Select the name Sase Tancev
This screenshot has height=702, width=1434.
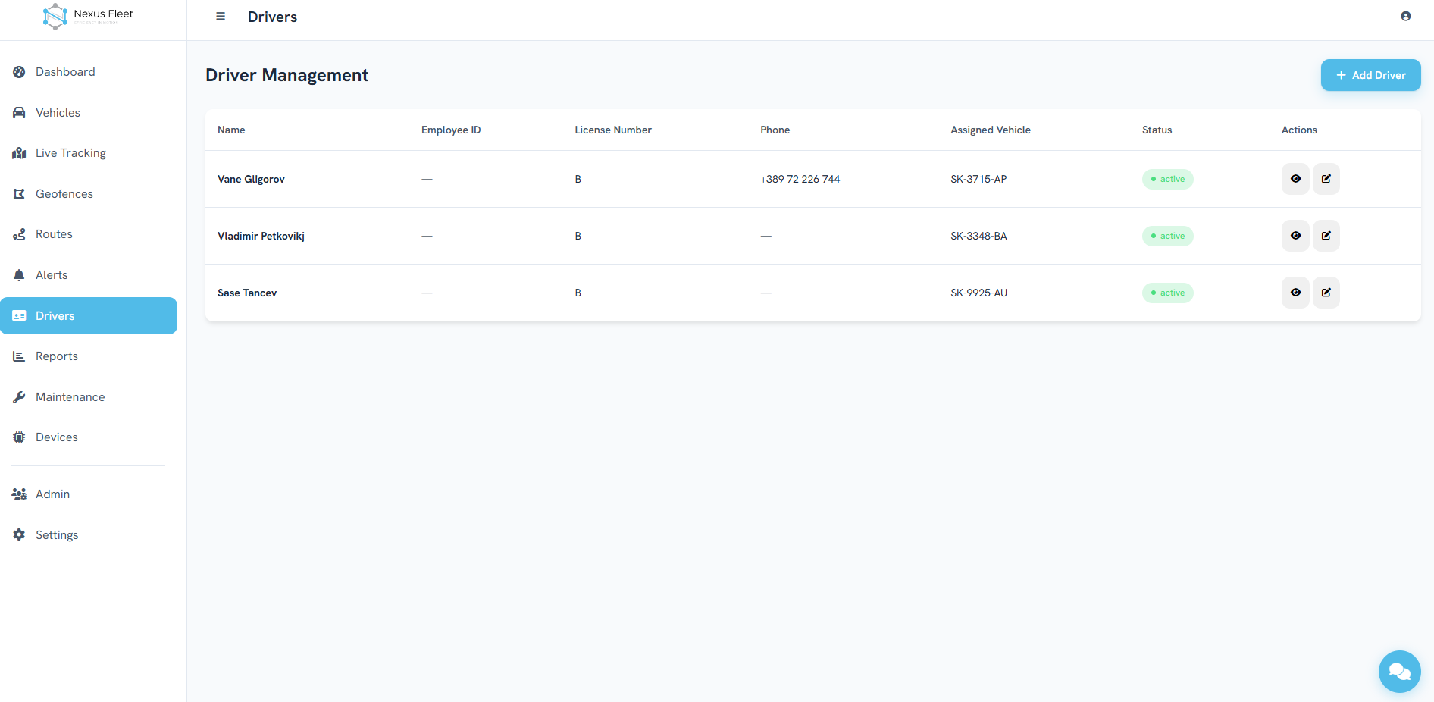tap(247, 293)
